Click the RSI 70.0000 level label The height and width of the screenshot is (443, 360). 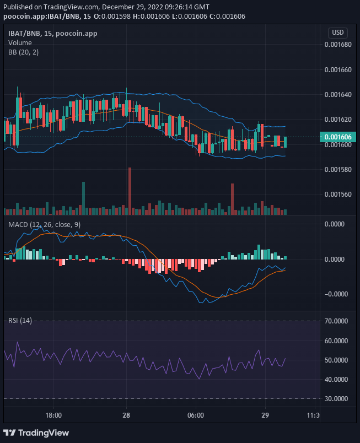[336, 321]
